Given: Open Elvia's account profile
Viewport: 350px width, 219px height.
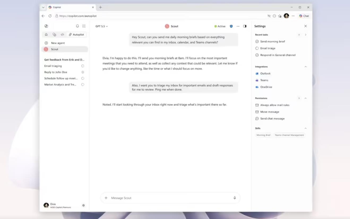Looking at the screenshot, I should [57, 205].
